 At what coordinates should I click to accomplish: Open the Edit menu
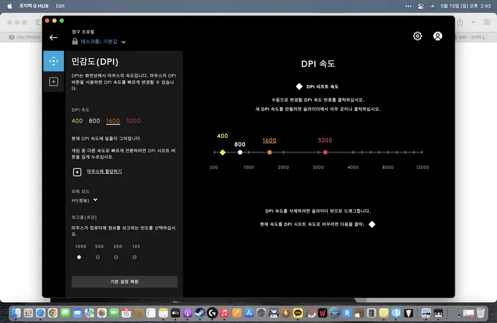[x=60, y=5]
